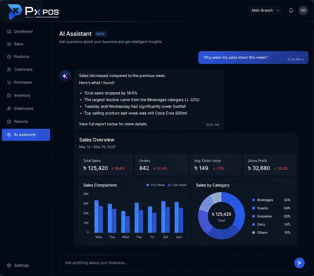Click 'Total sales dropped by 18.6%' bullet
This screenshot has height=276, width=314.
pos(111,93)
